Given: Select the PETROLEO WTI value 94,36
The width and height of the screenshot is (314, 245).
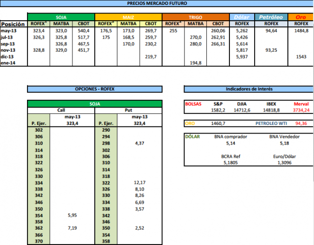Looking at the screenshot, I should (300, 123).
